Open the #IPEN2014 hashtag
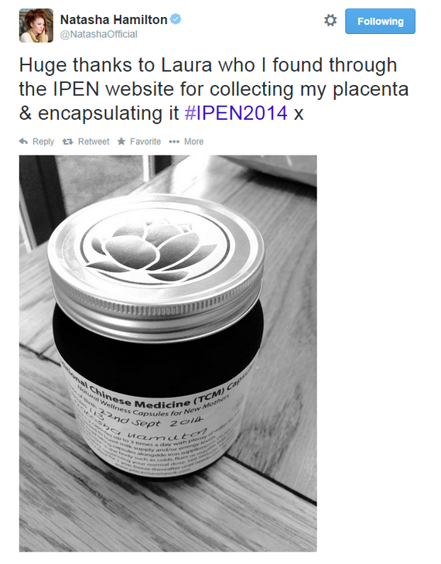Image resolution: width=441 pixels, height=564 pixels. (x=236, y=113)
